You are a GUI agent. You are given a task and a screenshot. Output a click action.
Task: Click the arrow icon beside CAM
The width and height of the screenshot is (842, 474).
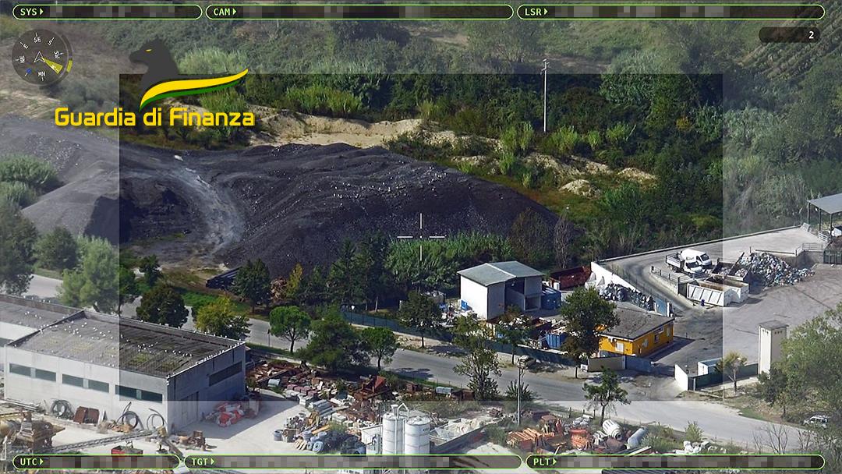(235, 12)
